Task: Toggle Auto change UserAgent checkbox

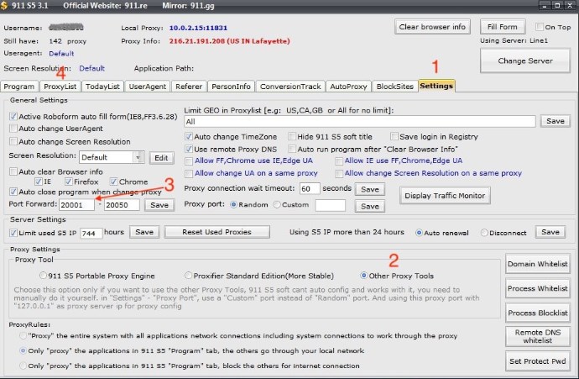Action: pyautogui.click(x=13, y=129)
